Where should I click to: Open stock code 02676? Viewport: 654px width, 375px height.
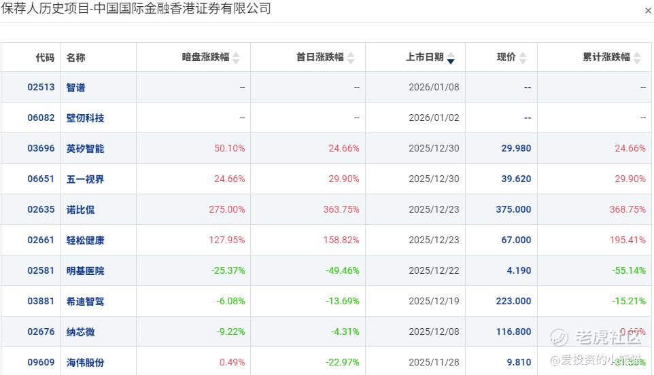tap(41, 332)
